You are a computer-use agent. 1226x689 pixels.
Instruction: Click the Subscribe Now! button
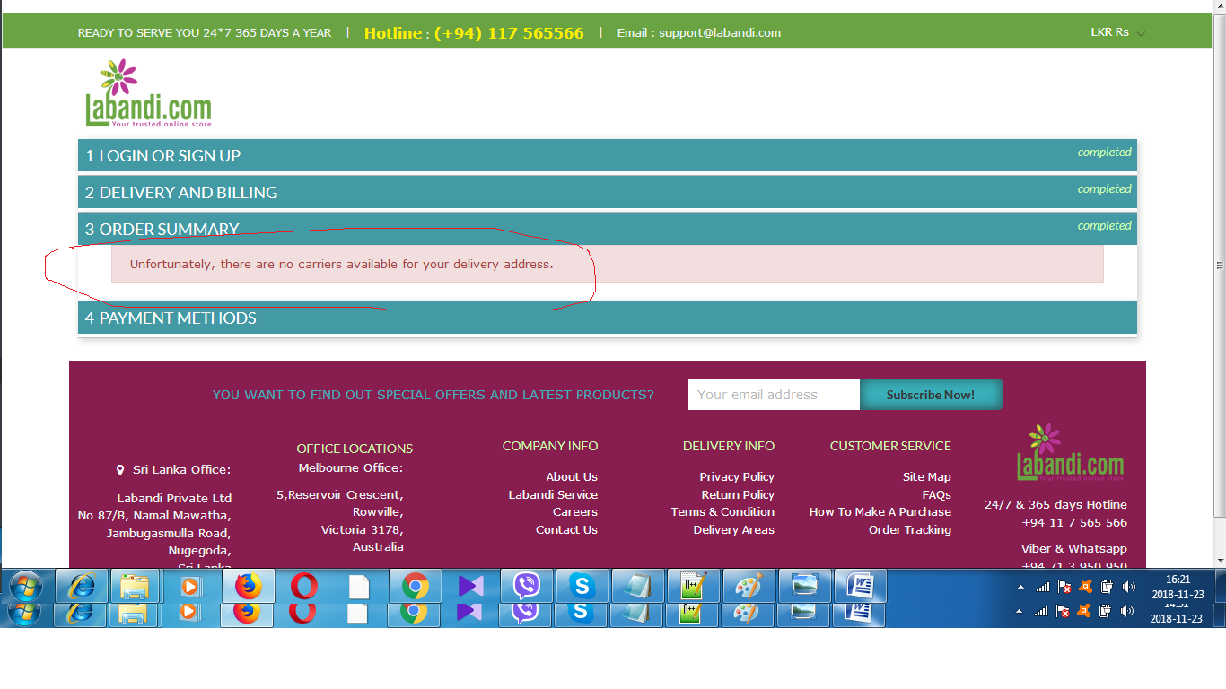pos(931,395)
